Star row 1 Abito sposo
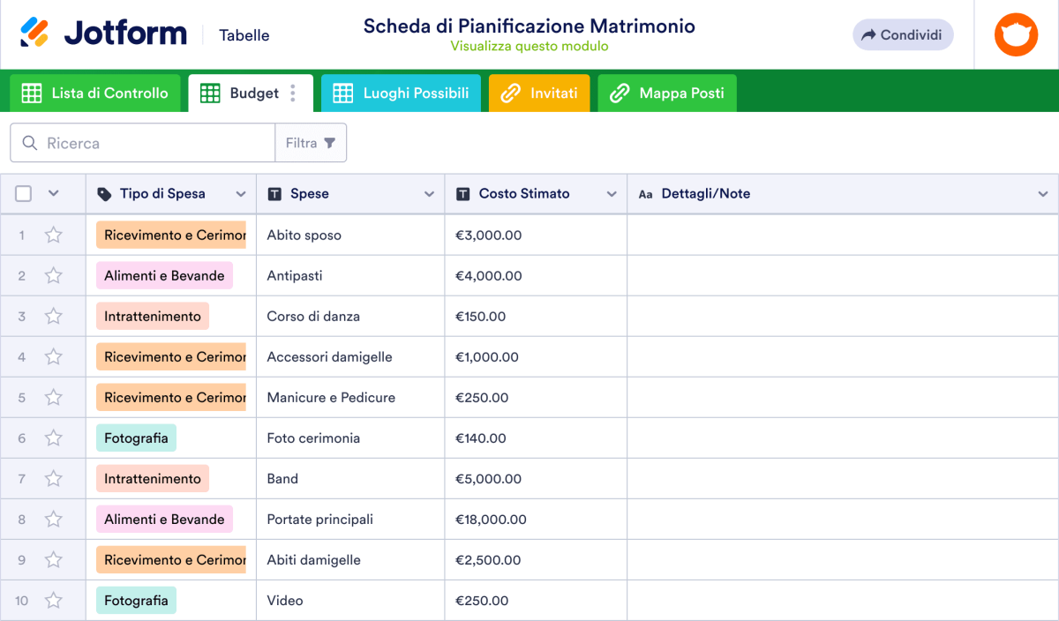1059x621 pixels. point(54,235)
